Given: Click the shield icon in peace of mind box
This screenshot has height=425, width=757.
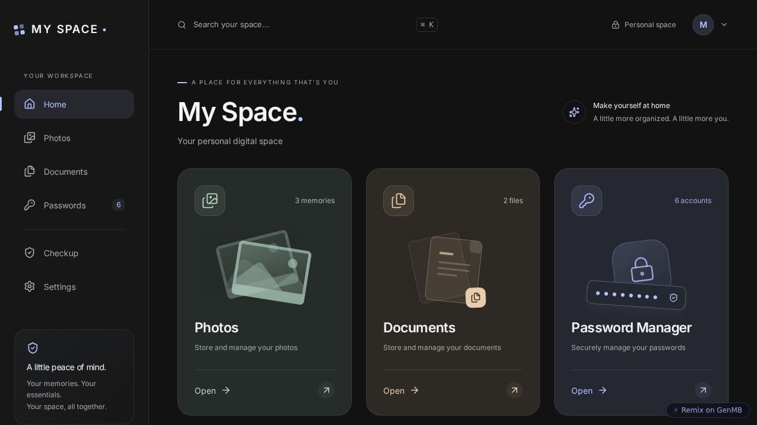Looking at the screenshot, I should (33, 348).
